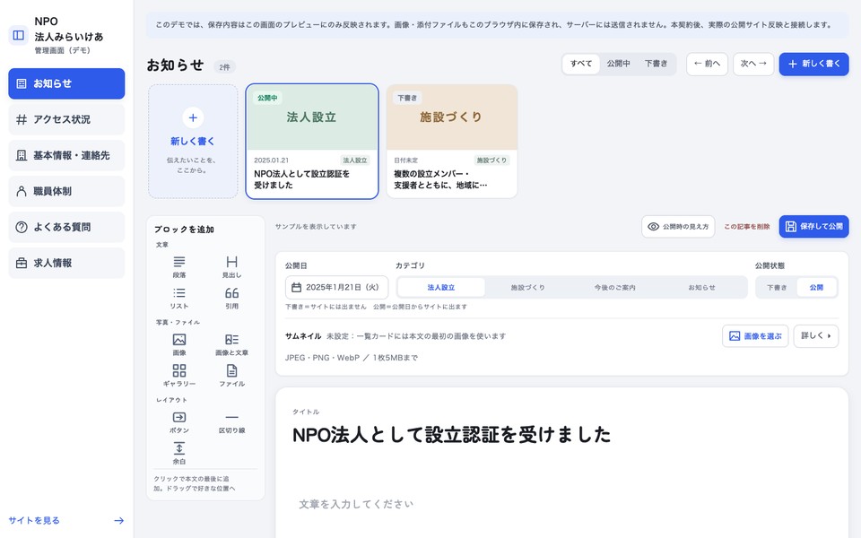Set 公開状態 to 公開

pos(816,288)
